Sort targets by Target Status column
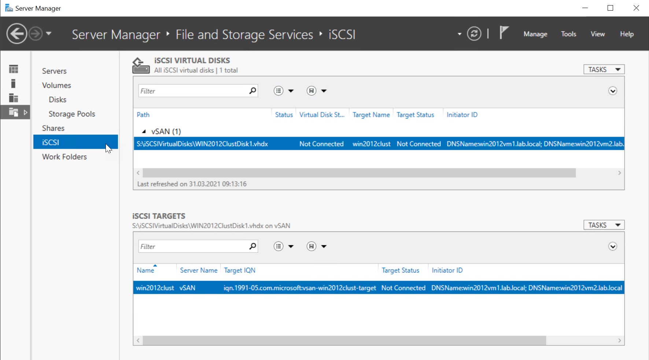This screenshot has height=360, width=649. (400, 270)
